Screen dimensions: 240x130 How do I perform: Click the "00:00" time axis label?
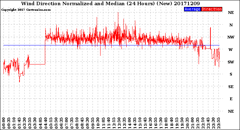point(4,123)
